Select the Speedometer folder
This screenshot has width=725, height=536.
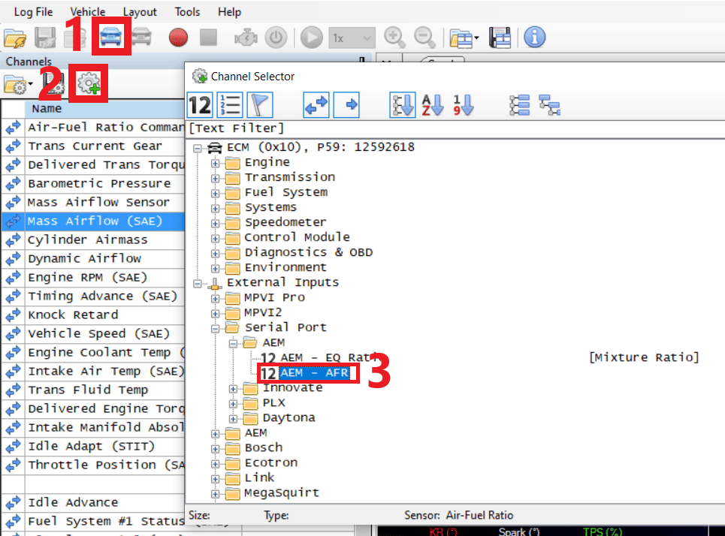point(285,222)
